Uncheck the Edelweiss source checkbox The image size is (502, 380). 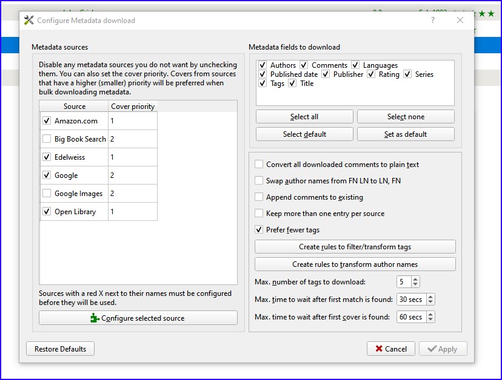47,157
